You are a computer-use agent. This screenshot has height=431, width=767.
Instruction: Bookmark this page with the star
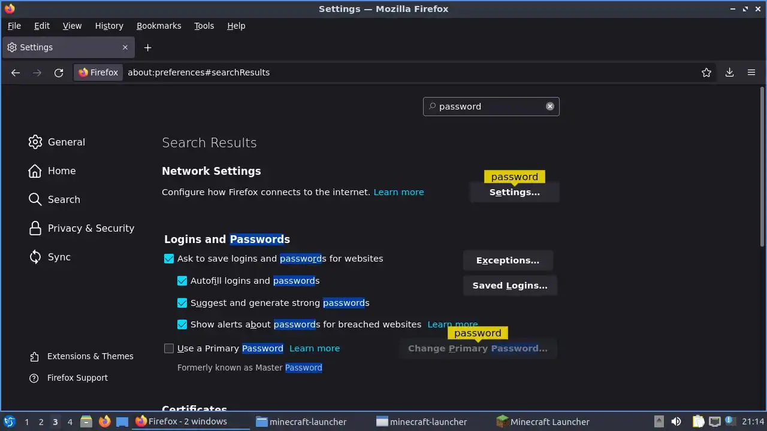click(x=706, y=72)
